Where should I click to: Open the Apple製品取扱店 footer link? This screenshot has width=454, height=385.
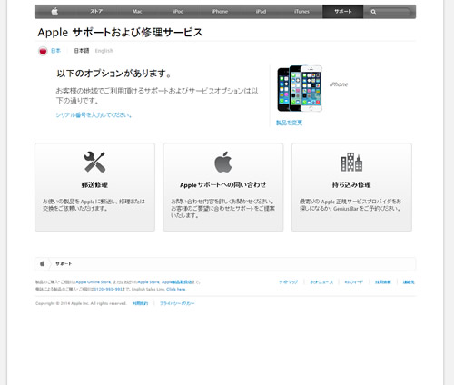point(176,282)
